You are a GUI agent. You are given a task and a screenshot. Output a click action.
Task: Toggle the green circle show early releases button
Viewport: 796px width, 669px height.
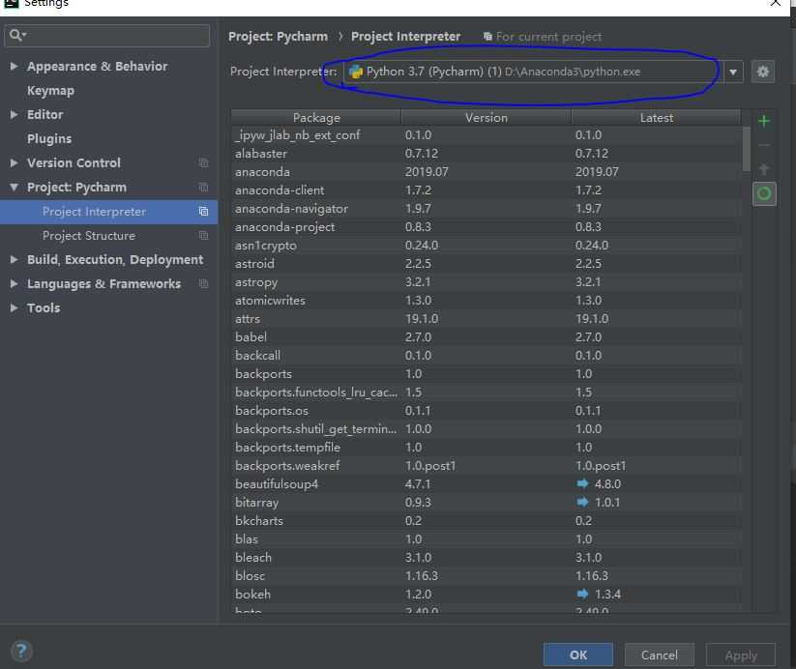(x=764, y=193)
